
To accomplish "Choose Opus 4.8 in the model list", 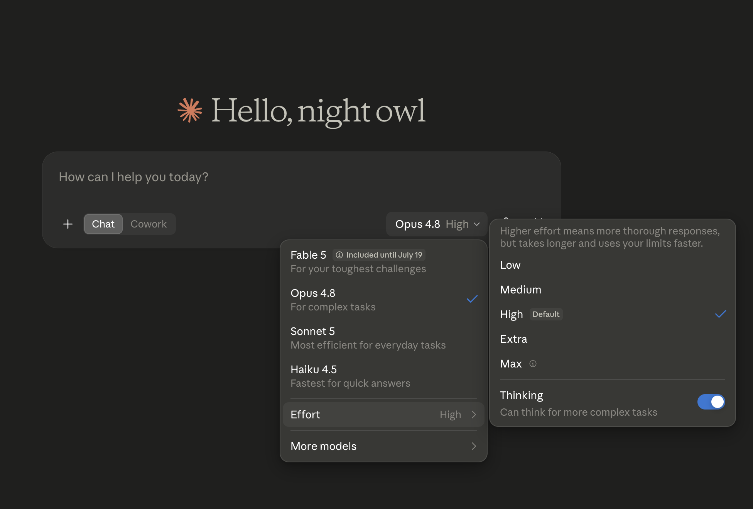I will coord(383,300).
